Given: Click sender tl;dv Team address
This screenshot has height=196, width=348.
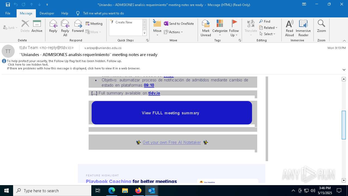Looking at the screenshot, I should pos(46,48).
